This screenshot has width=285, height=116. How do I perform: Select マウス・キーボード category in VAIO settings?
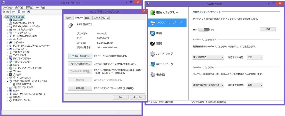(x=167, y=23)
